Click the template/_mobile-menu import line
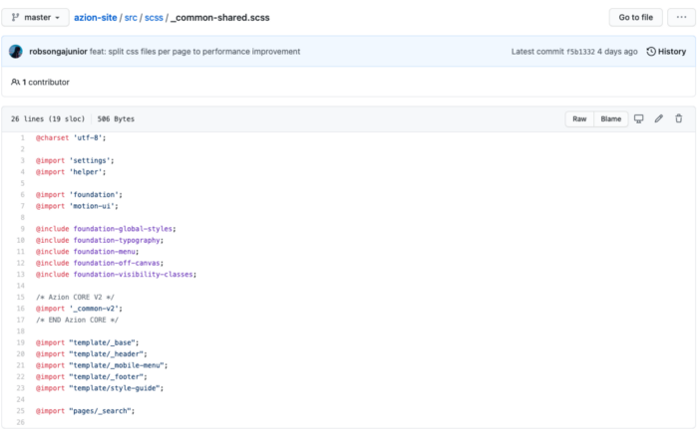The image size is (698, 433). (102, 365)
